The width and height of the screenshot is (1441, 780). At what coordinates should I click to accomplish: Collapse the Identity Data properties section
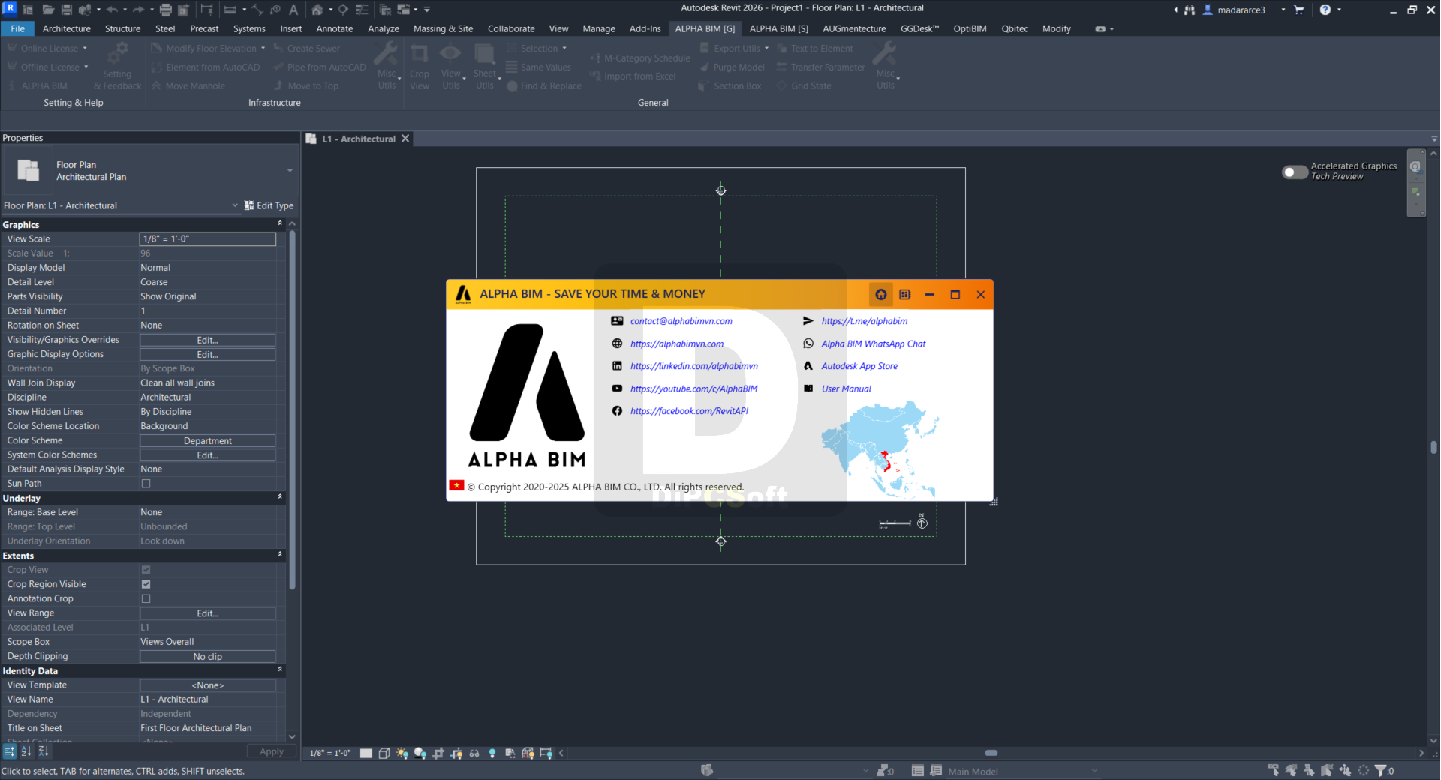point(280,670)
